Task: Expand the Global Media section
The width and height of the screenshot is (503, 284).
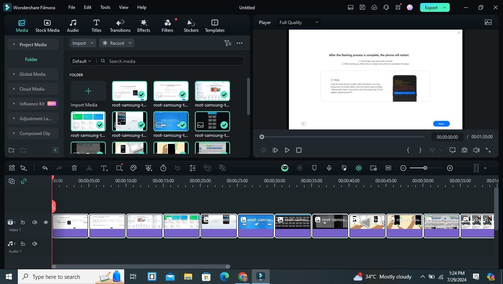Action: (33, 74)
